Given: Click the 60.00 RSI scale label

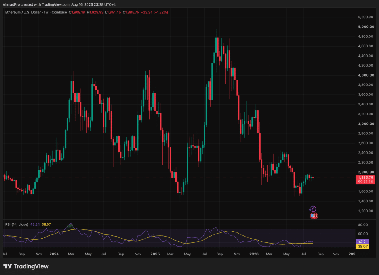Looking at the screenshot, I should tap(363, 234).
